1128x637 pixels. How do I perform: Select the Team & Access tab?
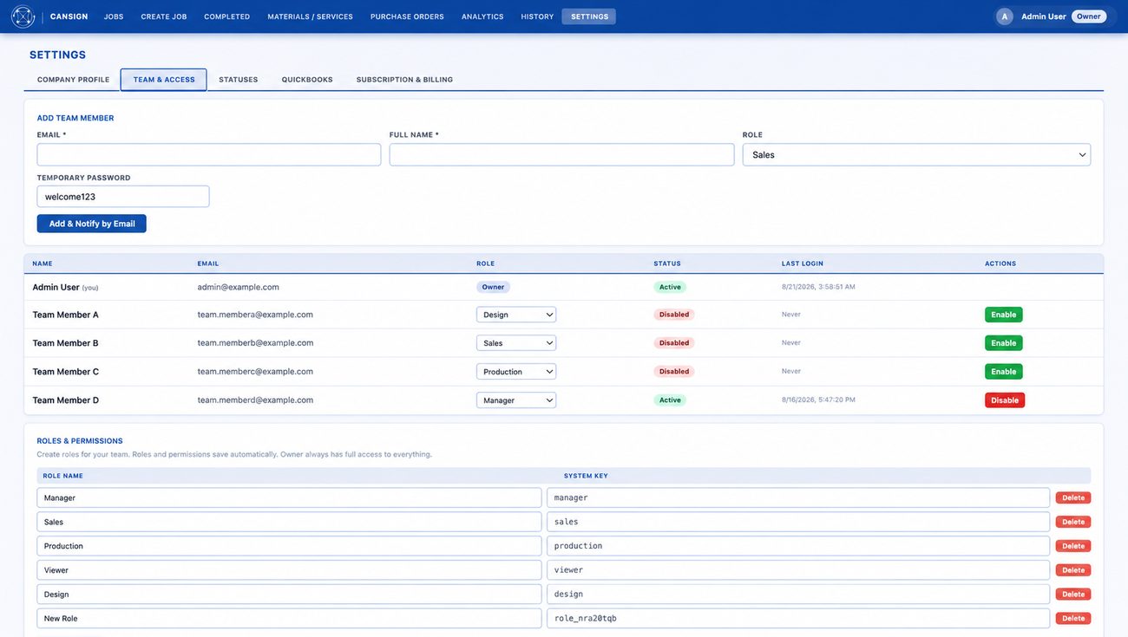pos(164,80)
